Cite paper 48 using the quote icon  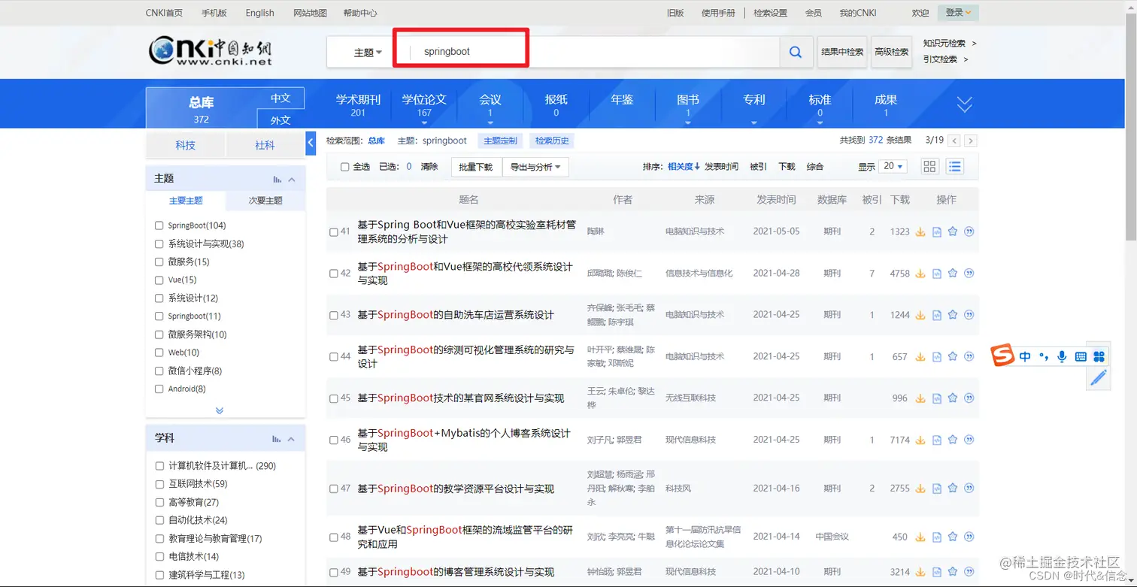pos(969,537)
